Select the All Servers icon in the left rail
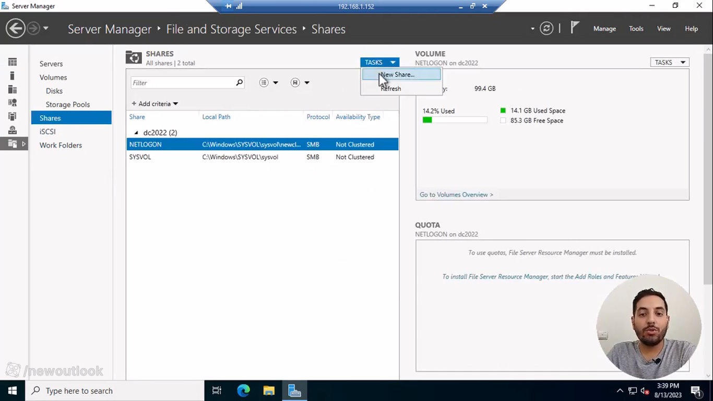 click(x=13, y=89)
